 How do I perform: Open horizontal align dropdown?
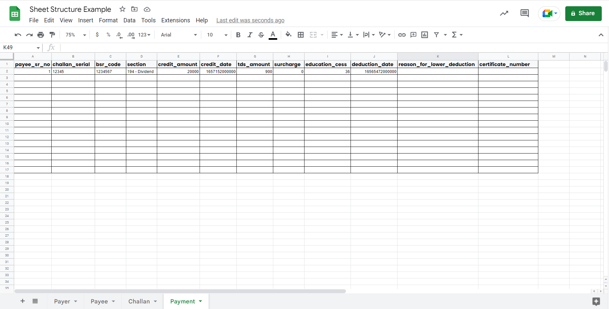point(337,35)
